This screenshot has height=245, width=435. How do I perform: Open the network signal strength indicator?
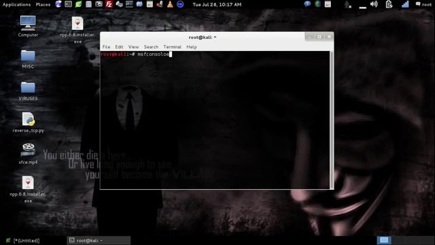[405, 4]
